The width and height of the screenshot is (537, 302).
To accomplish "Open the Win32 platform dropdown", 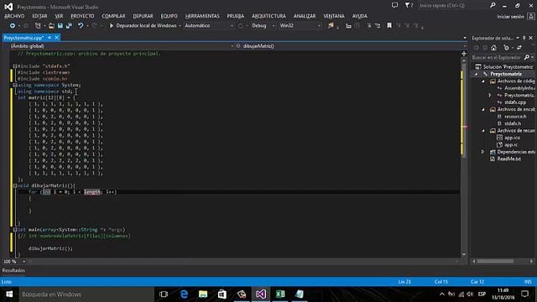I will [x=319, y=26].
